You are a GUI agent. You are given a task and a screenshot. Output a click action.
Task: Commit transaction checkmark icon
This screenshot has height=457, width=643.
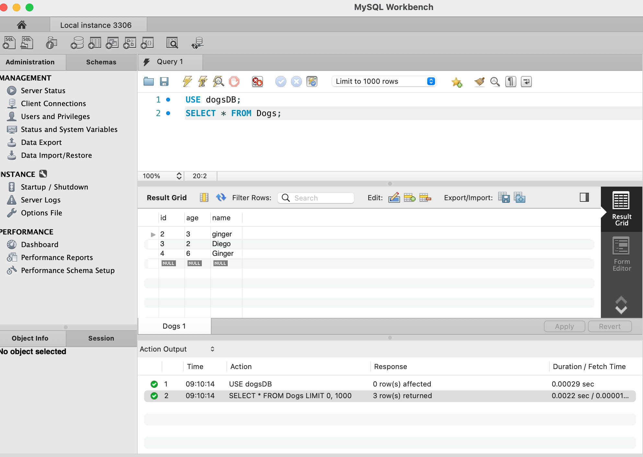pos(281,82)
